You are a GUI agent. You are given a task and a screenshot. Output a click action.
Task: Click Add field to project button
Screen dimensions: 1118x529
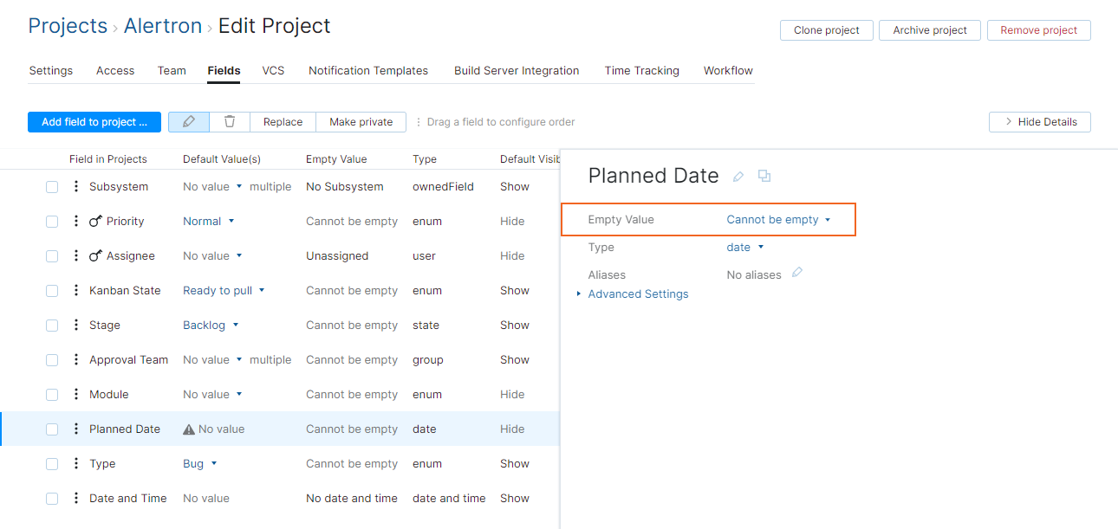94,122
